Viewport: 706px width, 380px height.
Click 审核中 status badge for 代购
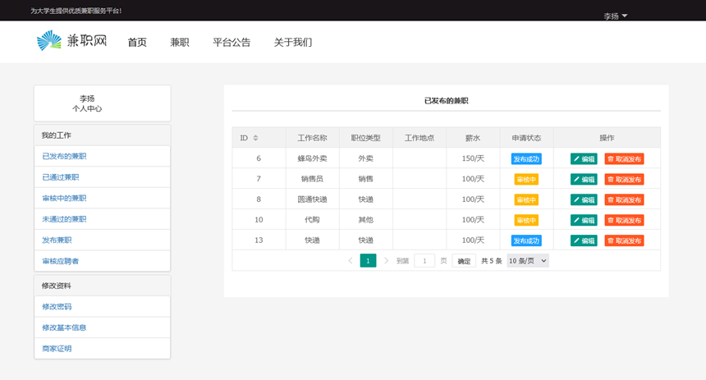[526, 220]
